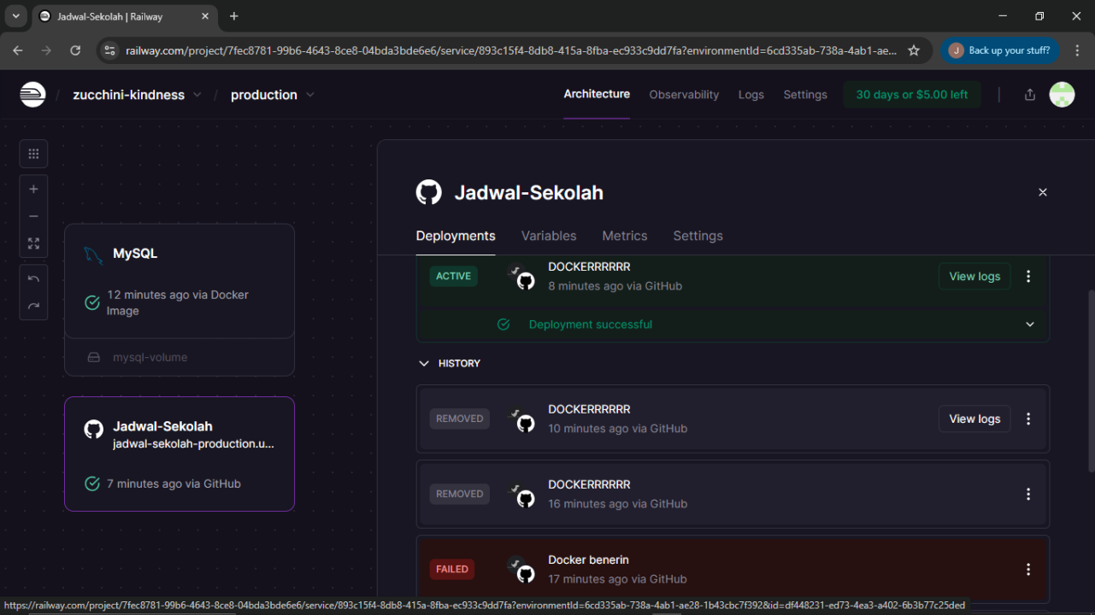Click the share/export icon in header
The height and width of the screenshot is (615, 1095).
pos(1029,95)
